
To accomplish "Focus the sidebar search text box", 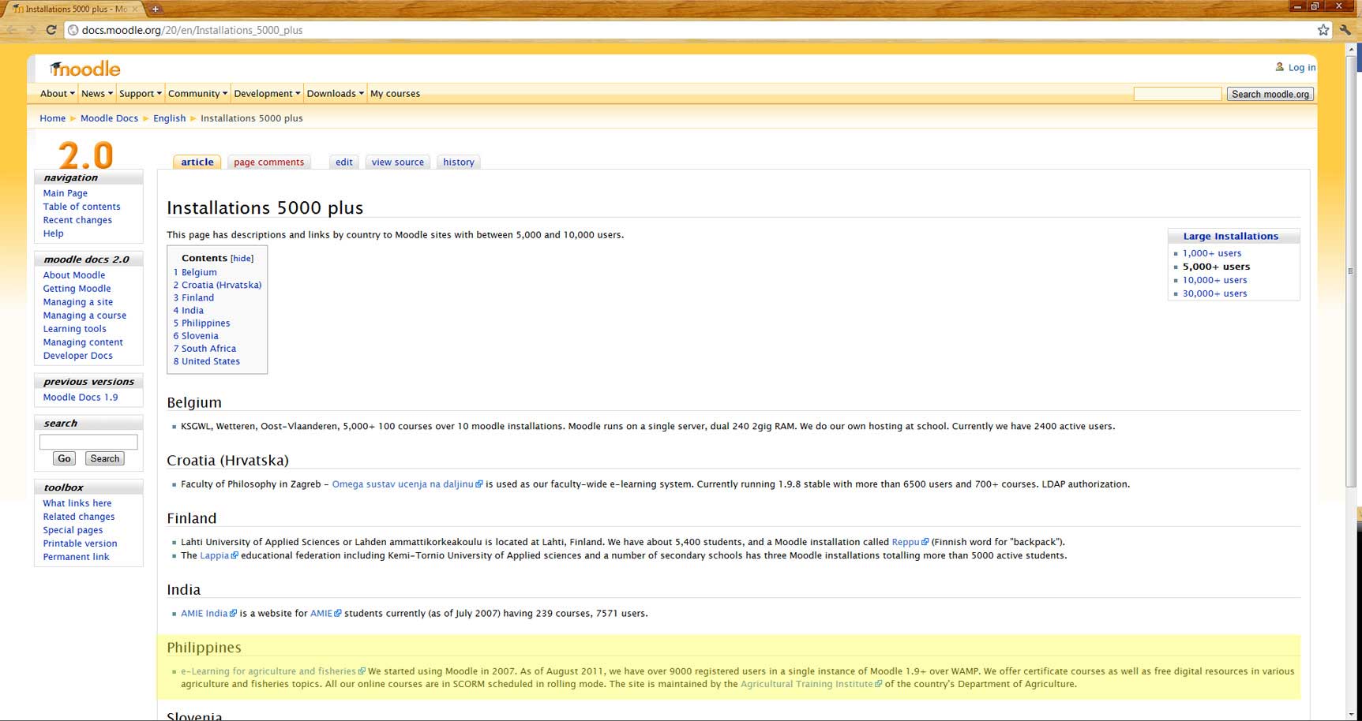I will [88, 442].
